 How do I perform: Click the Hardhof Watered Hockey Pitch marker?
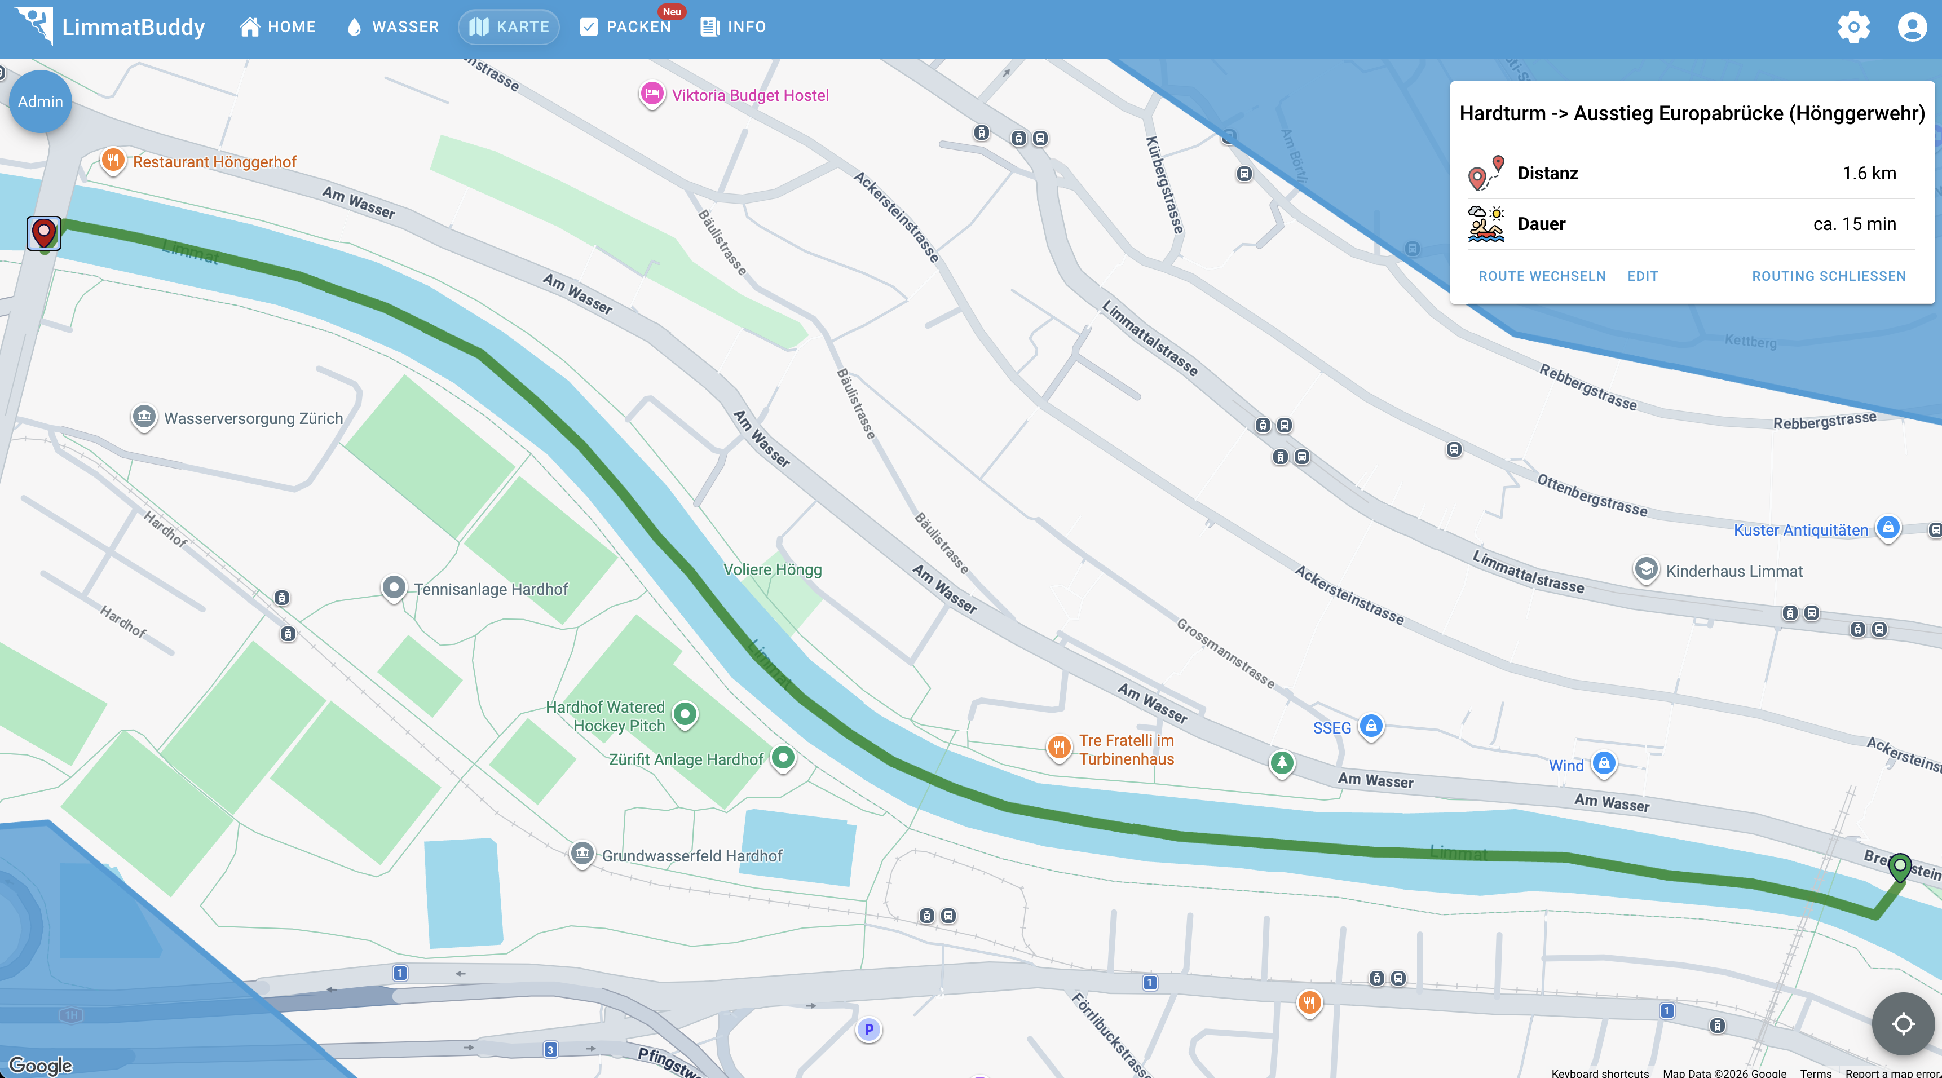(685, 715)
